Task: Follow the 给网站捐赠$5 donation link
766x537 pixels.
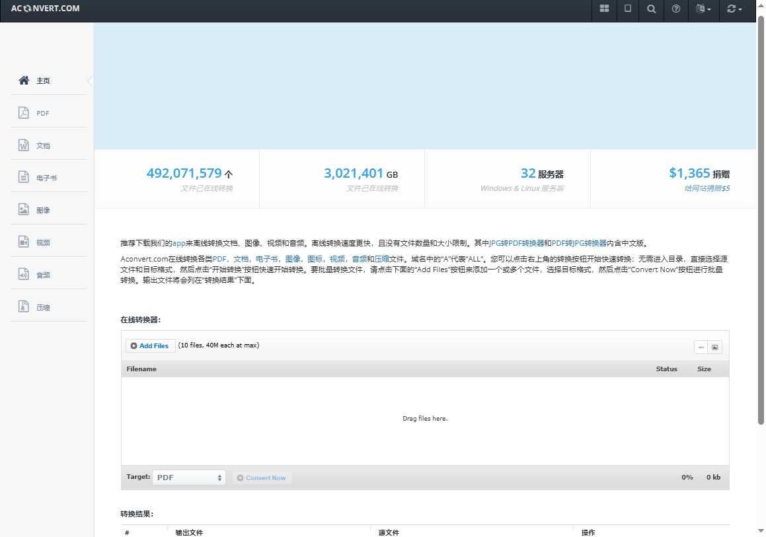Action: [707, 188]
